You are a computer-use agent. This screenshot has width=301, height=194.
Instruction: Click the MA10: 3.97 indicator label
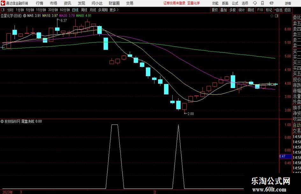tap(50, 16)
